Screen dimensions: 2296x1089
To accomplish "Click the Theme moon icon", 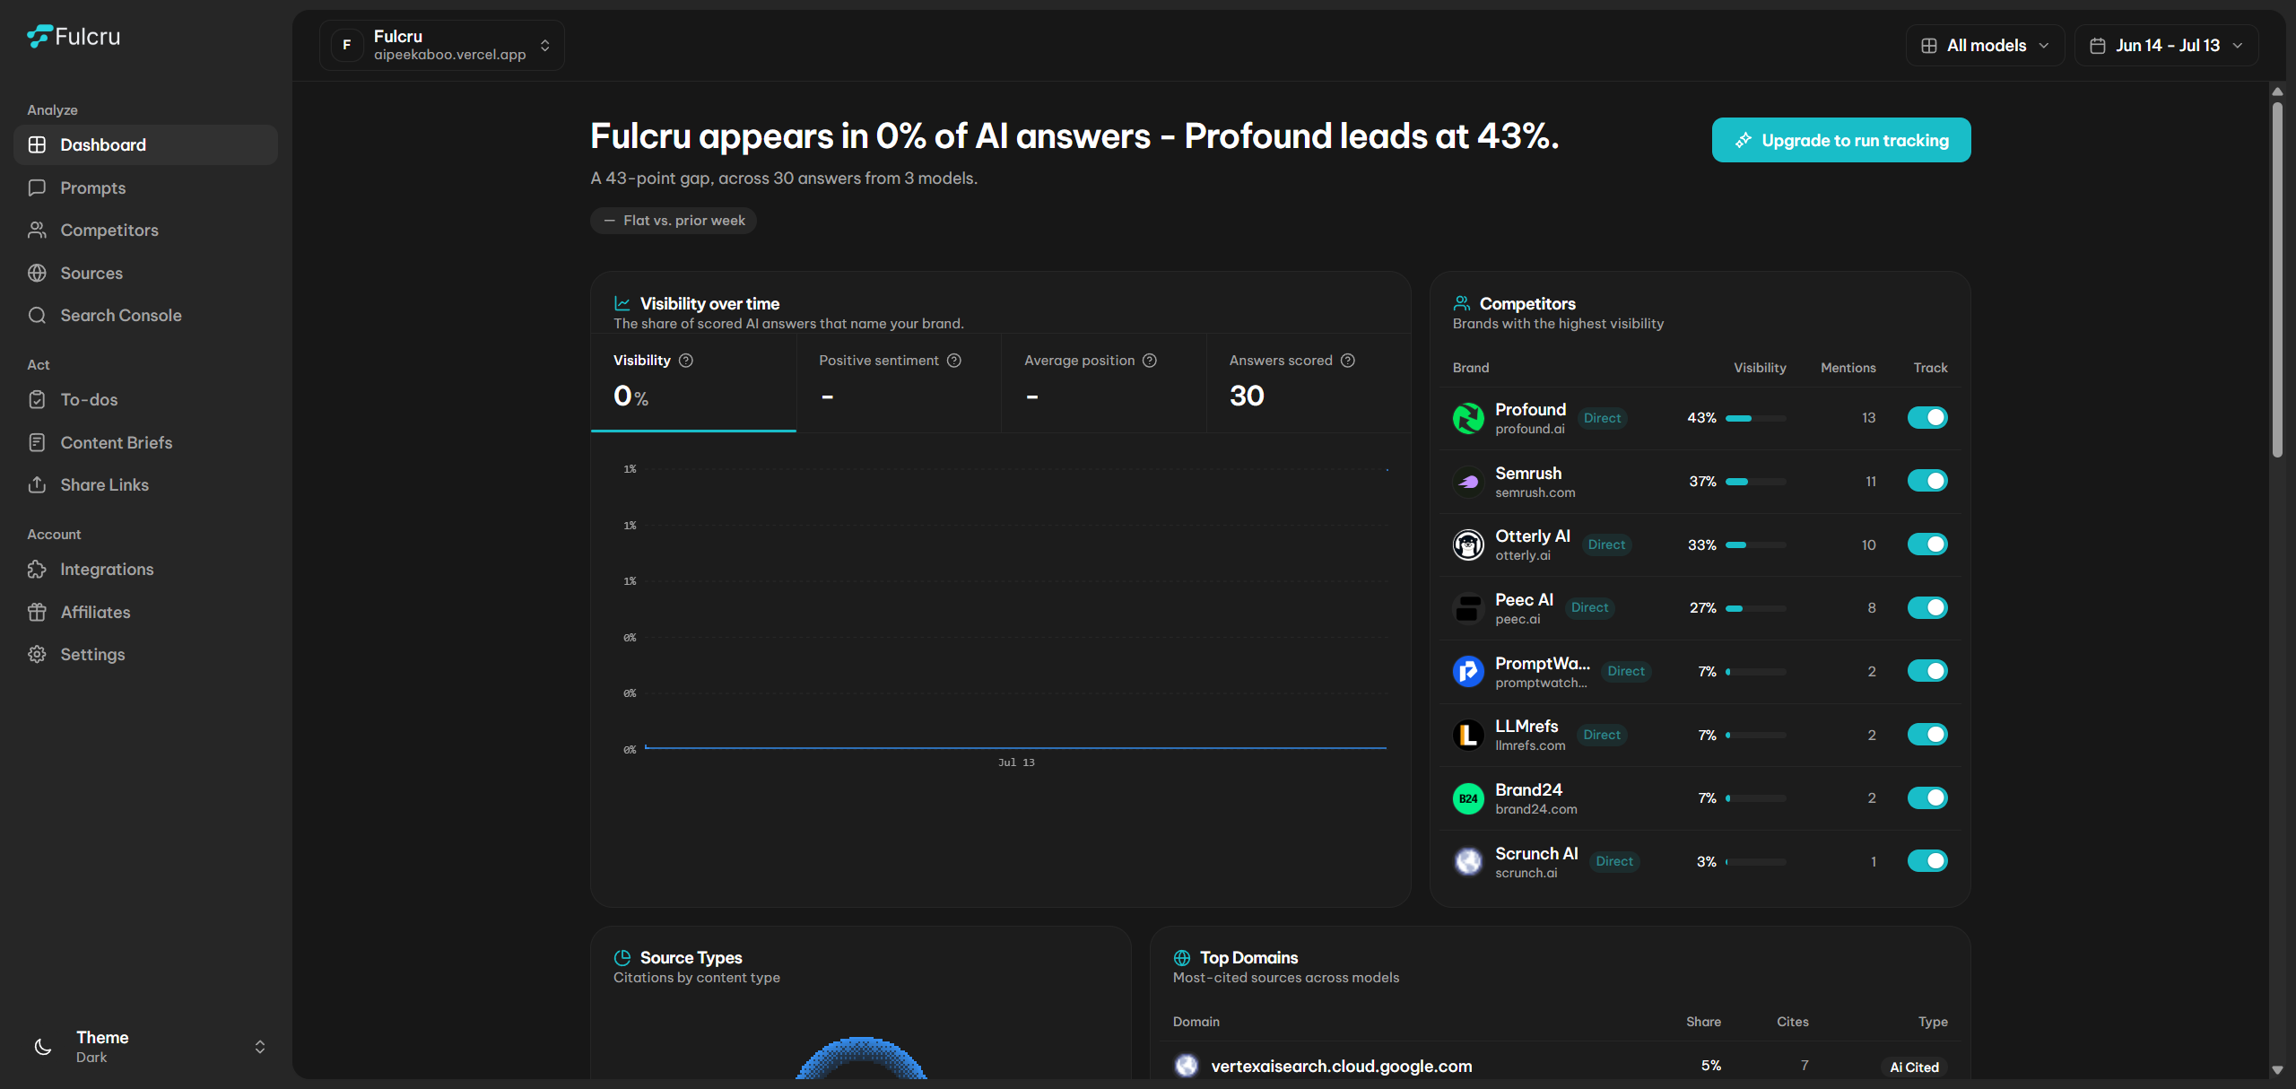I will (x=43, y=1046).
